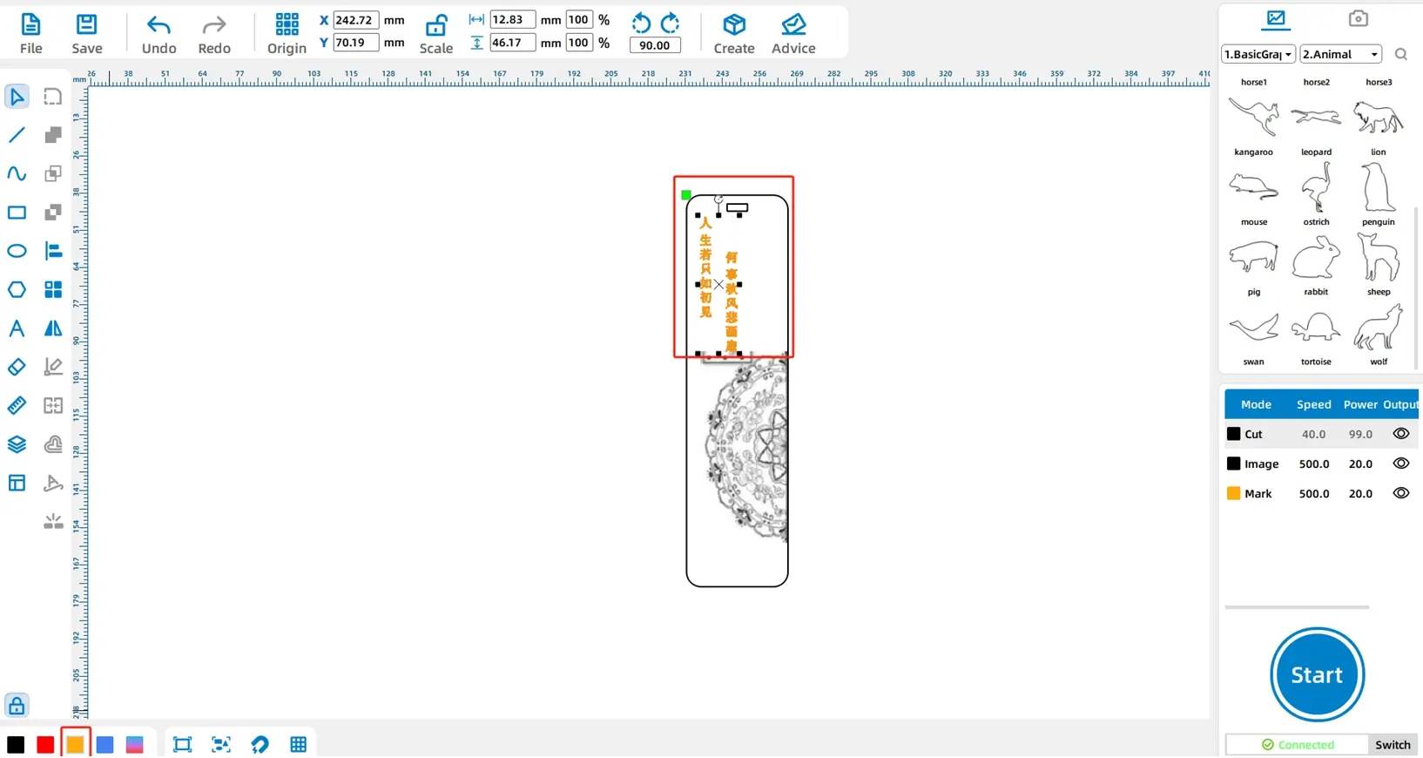This screenshot has height=758, width=1423.
Task: Select the Rectangle drawing tool
Action: [x=17, y=213]
